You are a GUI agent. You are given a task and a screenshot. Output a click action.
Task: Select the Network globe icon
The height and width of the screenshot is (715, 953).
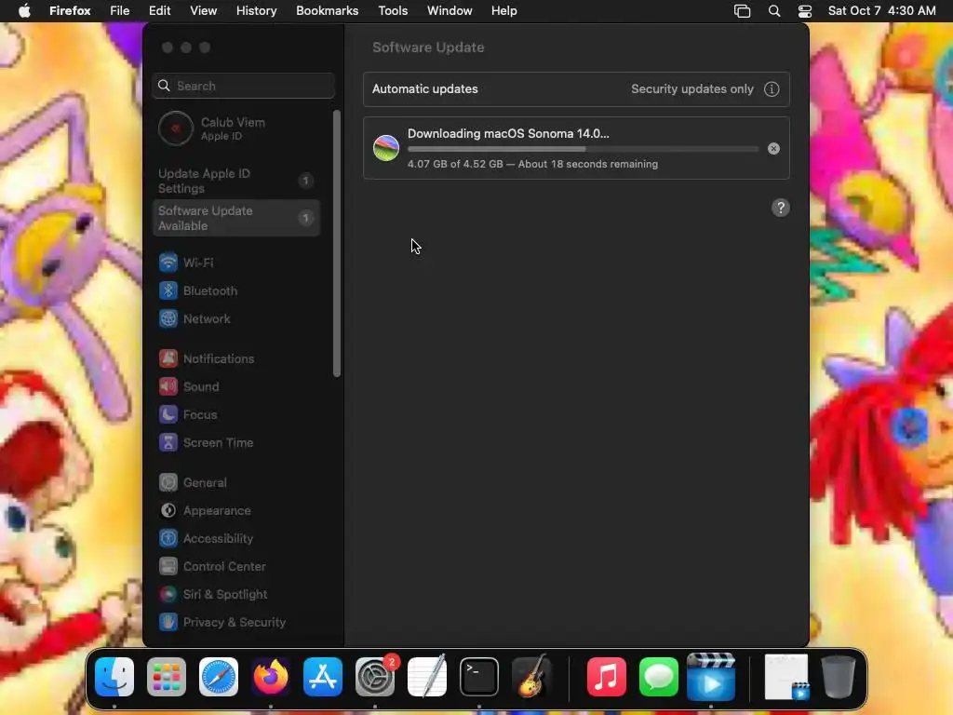(168, 318)
